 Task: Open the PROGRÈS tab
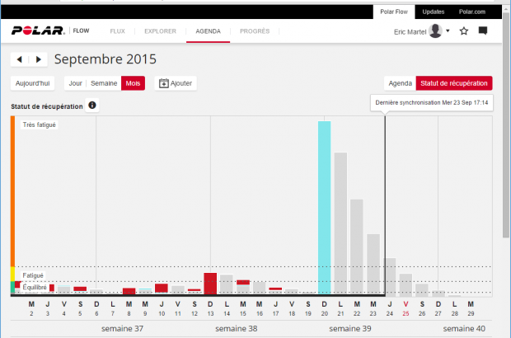pyautogui.click(x=254, y=31)
